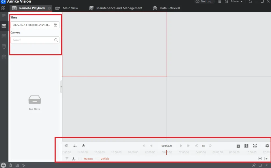Toggle the playback audio speaker icon
The height and width of the screenshot is (168, 271).
pos(66,146)
